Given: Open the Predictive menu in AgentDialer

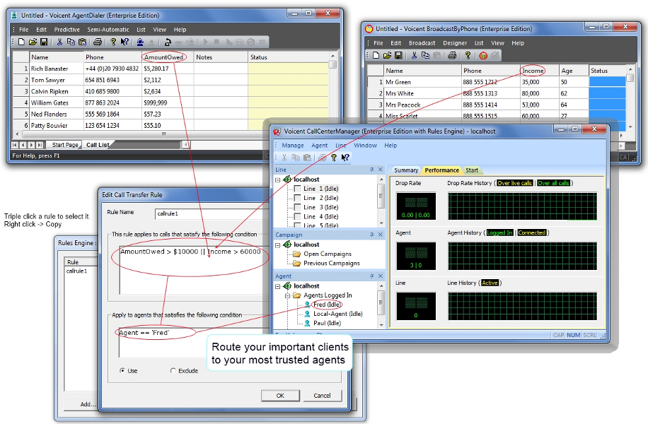Looking at the screenshot, I should [x=66, y=30].
